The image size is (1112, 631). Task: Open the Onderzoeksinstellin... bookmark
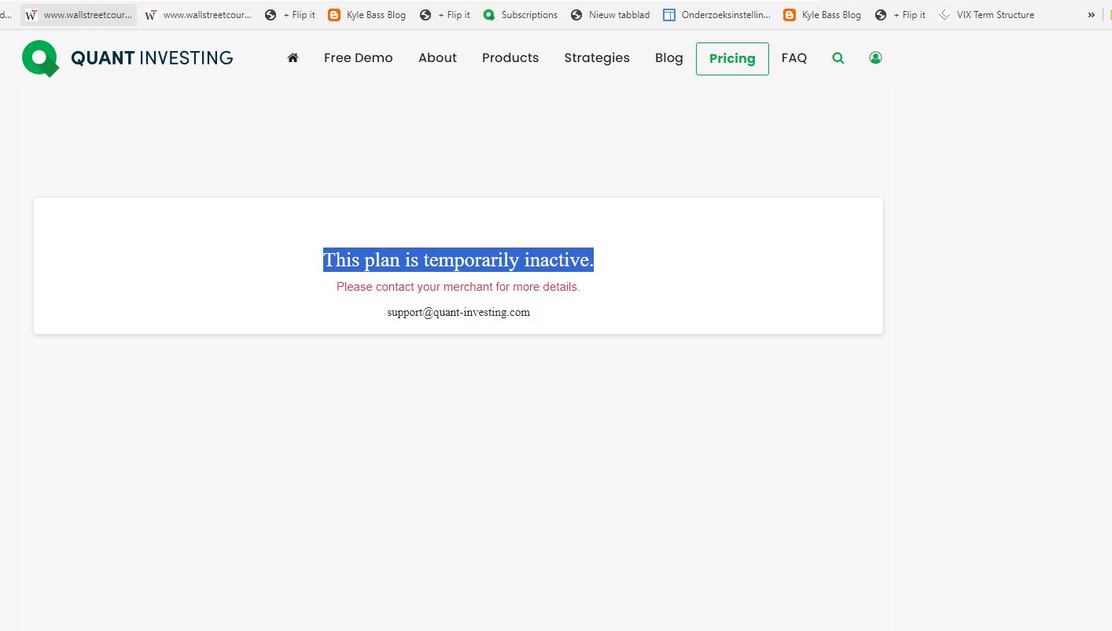(x=717, y=15)
